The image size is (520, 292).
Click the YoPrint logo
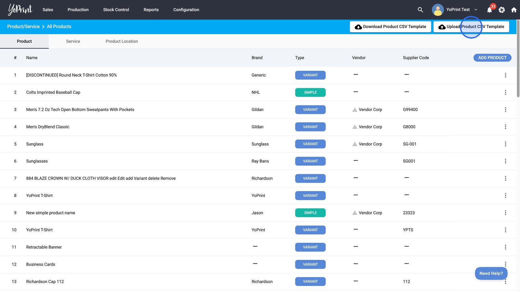click(20, 10)
